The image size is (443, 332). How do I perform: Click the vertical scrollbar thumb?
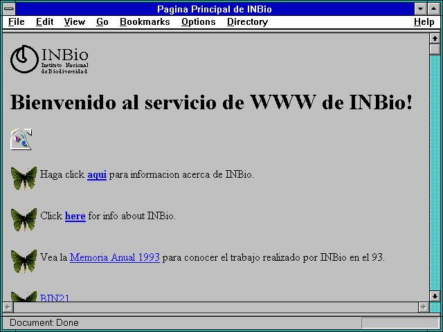point(435,49)
